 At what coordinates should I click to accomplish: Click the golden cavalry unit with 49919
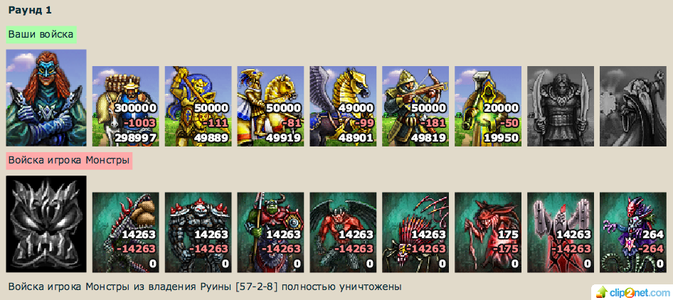pos(270,106)
